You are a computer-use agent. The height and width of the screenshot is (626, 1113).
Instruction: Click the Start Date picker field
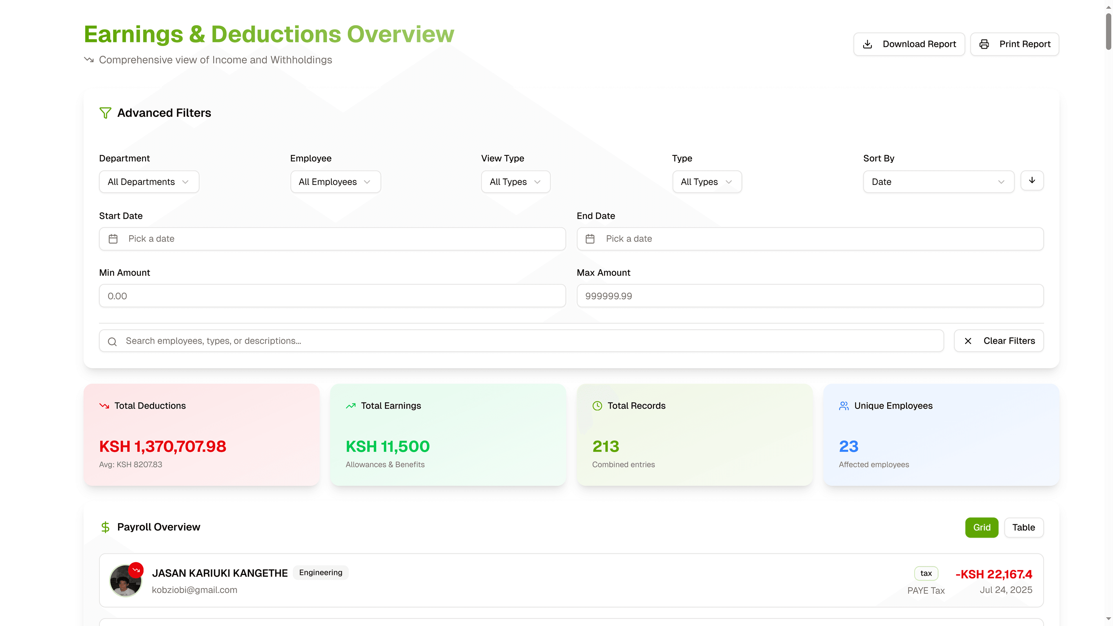(x=332, y=239)
